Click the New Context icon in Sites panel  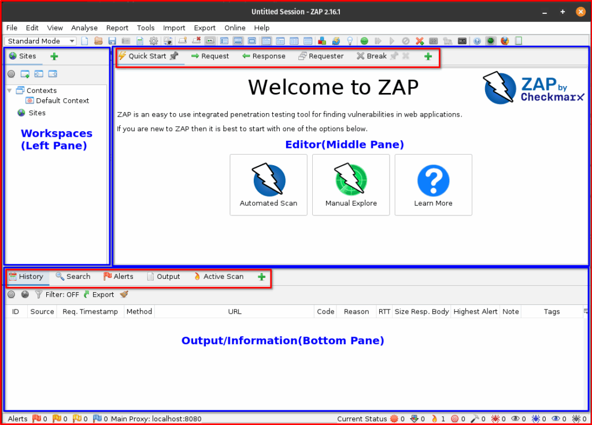(x=25, y=74)
